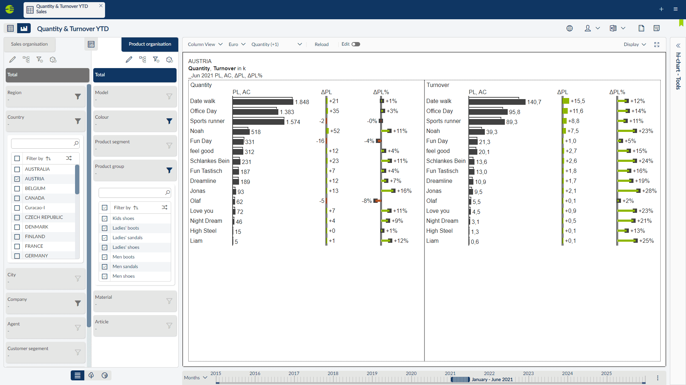Toggle the Edit switch
686x385 pixels.
pyautogui.click(x=356, y=44)
